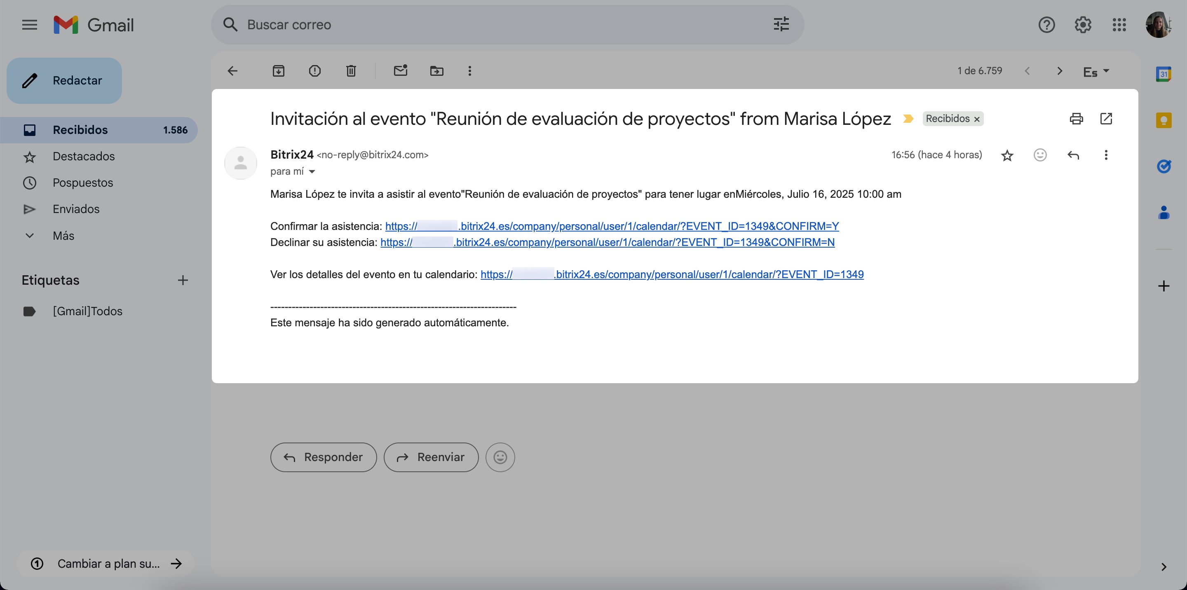Click the 16:56 timestamp text

[936, 155]
